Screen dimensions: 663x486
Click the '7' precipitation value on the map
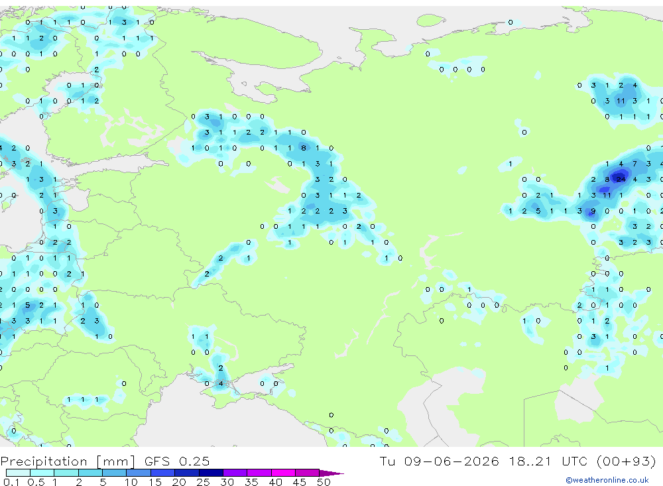click(634, 164)
